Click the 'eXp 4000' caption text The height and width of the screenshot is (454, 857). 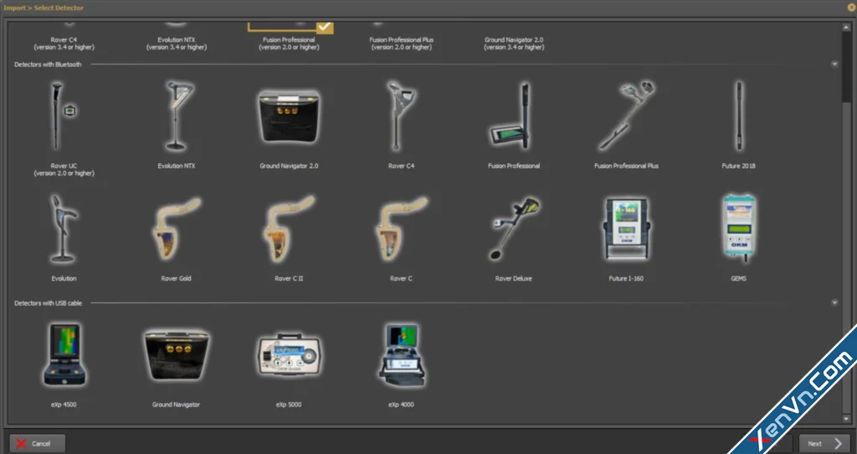[401, 405]
